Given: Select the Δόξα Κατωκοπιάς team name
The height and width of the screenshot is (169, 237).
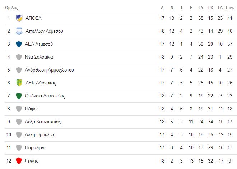Looking at the screenshot, I should click(43, 122).
